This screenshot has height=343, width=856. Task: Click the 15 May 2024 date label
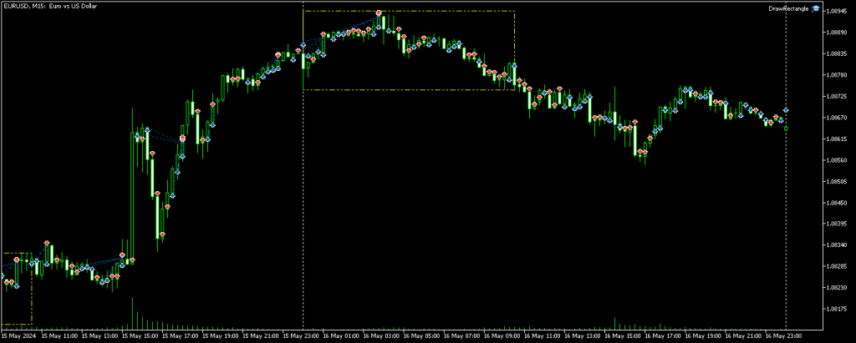point(18,336)
